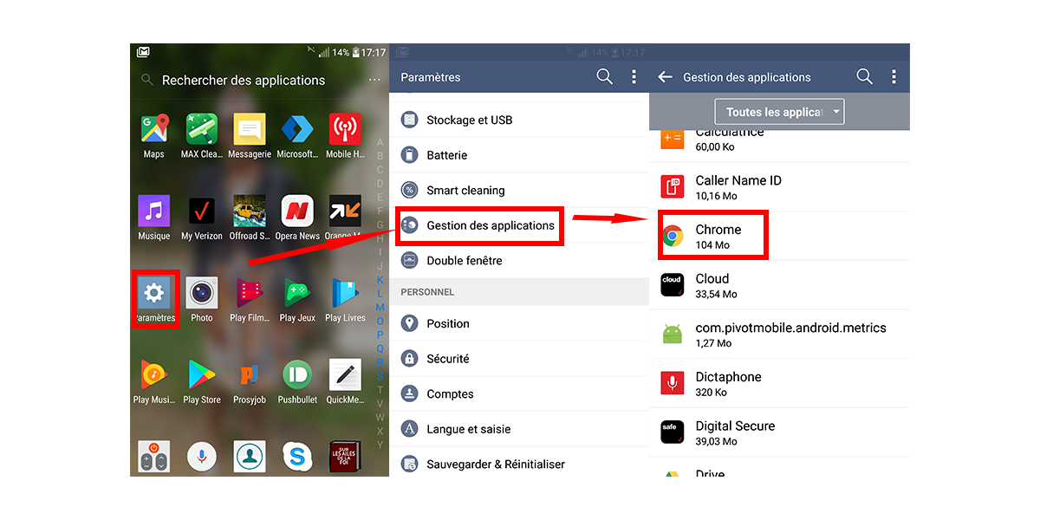
Task: Open Batterie settings
Action: [x=519, y=155]
